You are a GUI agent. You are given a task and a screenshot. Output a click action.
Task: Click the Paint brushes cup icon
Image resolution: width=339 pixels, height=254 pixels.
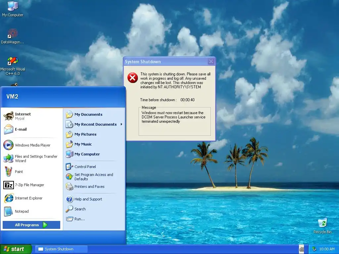(x=8, y=172)
